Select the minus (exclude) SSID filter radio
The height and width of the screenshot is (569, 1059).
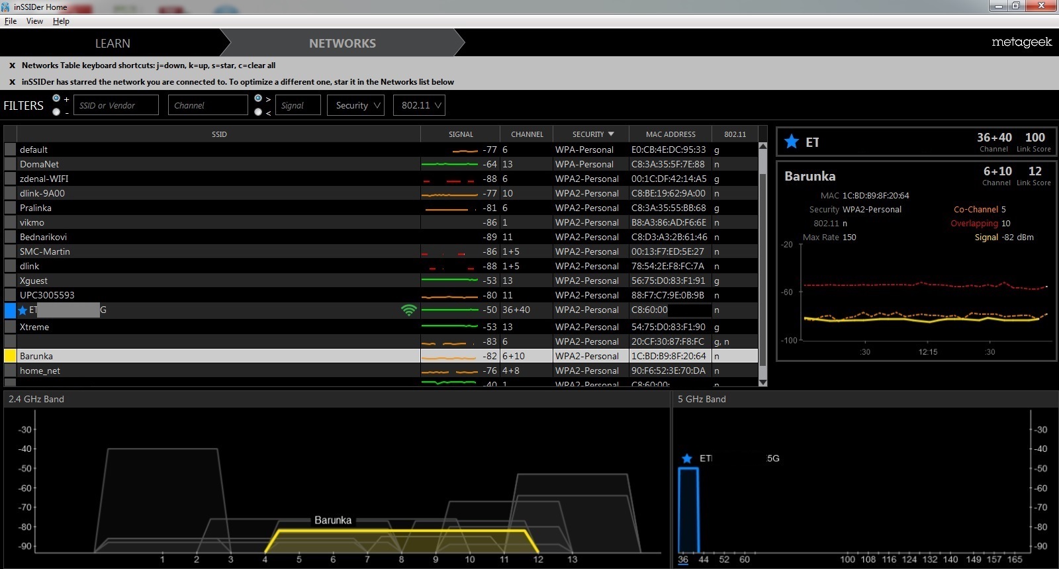coord(56,112)
